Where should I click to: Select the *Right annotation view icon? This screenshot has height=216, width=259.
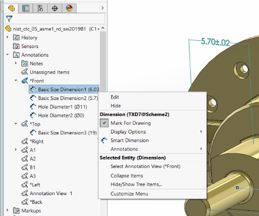tap(25, 141)
